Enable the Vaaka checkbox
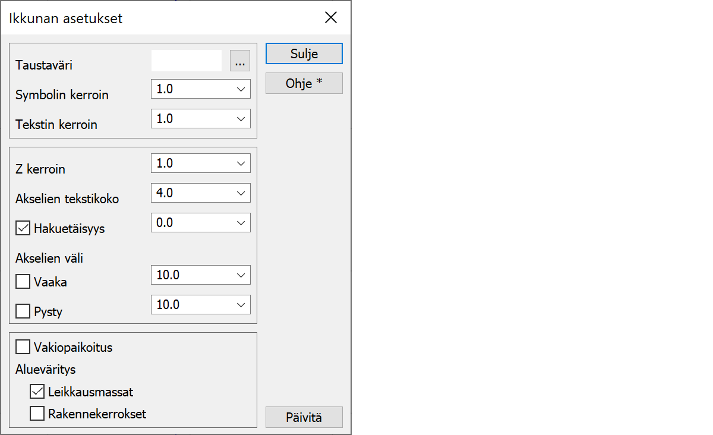Screen dimensions: 713x435 tap(23, 282)
